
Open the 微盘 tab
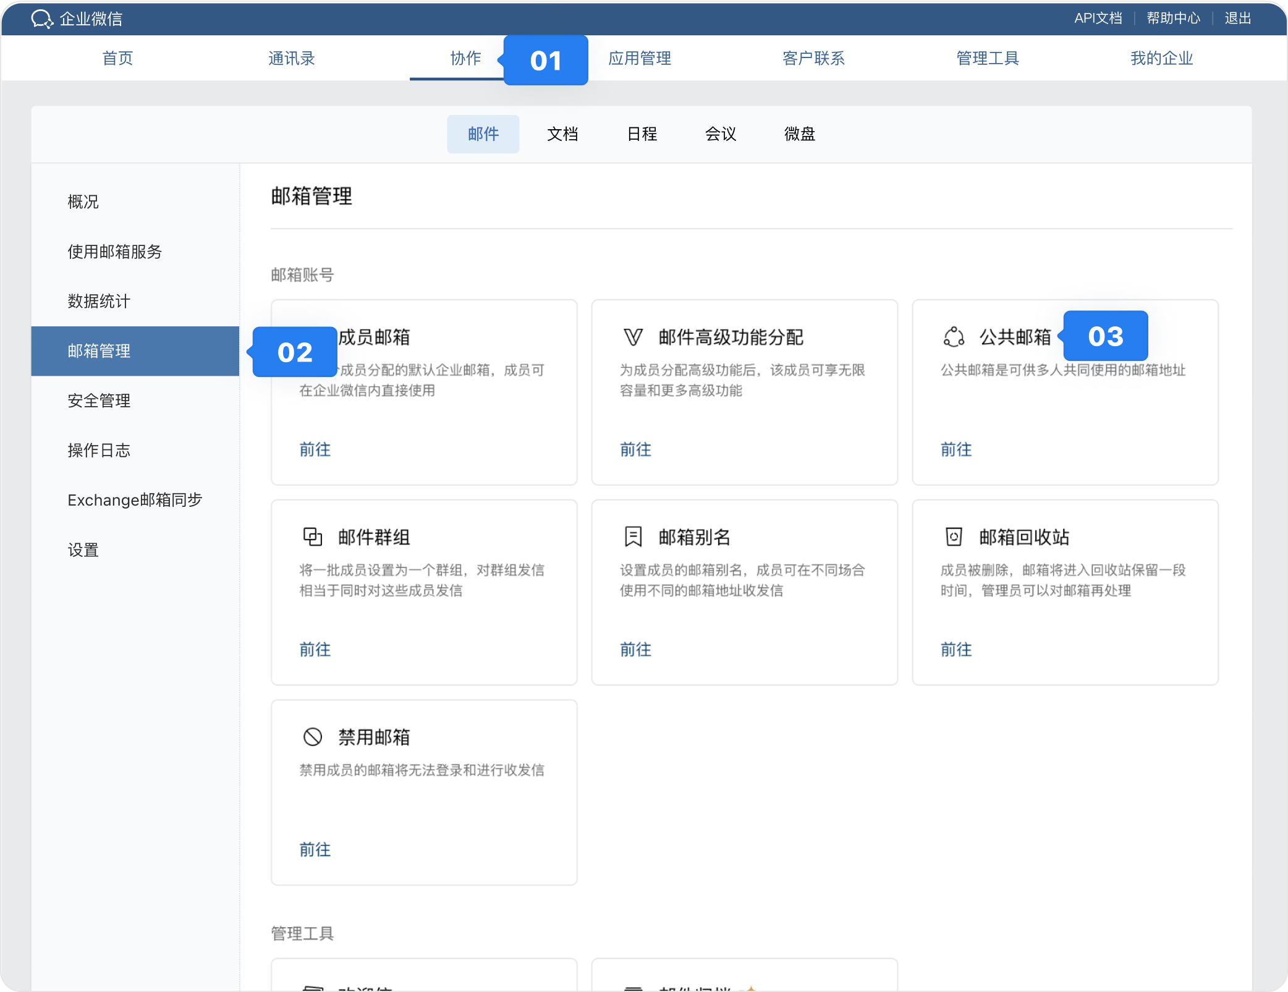click(800, 134)
